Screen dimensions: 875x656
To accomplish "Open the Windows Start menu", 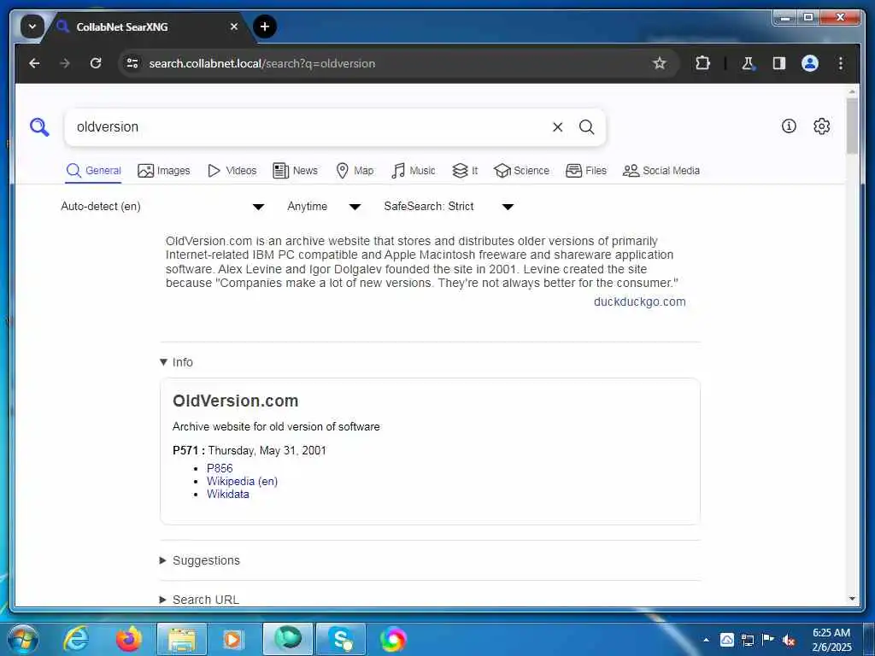I will coord(22,639).
